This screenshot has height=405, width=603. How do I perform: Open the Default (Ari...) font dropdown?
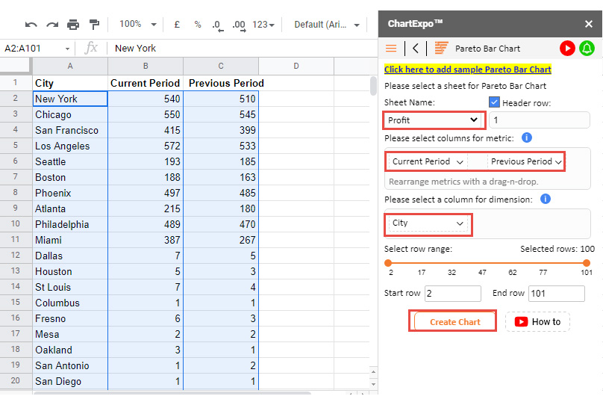(x=327, y=25)
